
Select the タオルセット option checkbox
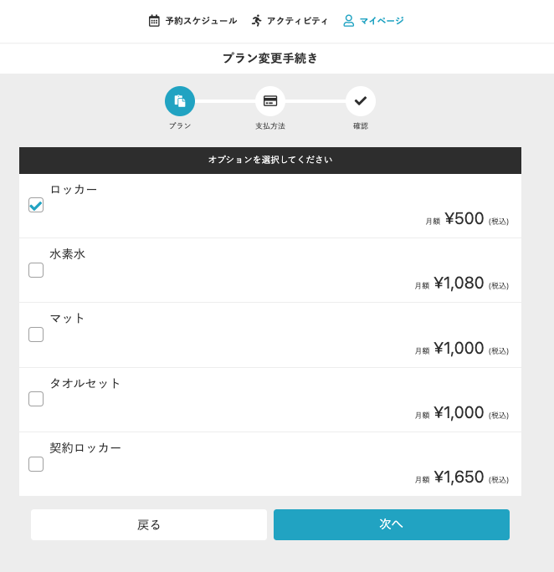click(x=36, y=399)
